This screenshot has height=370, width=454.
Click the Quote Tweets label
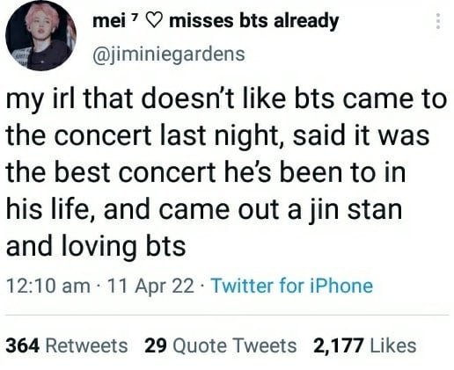coord(235,345)
